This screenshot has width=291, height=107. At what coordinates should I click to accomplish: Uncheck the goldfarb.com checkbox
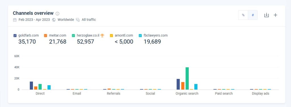tap(15, 35)
